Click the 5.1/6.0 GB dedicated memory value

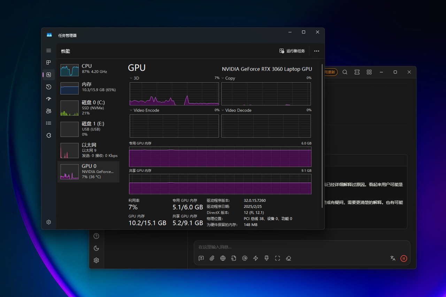188,207
